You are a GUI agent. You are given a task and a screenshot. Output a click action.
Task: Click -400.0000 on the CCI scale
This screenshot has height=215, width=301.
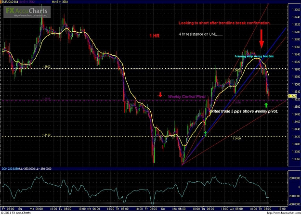295,204
